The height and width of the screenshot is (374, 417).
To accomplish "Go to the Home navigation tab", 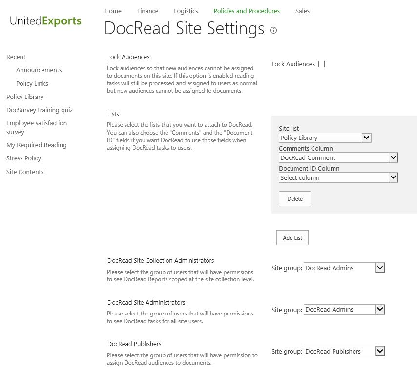I will click(113, 11).
